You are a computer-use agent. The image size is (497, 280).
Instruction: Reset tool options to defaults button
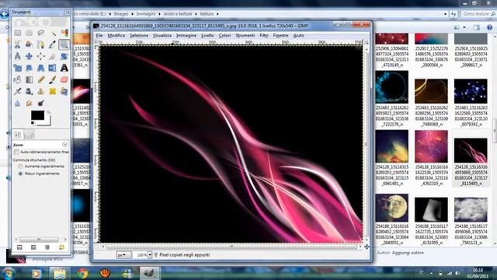click(x=61, y=247)
